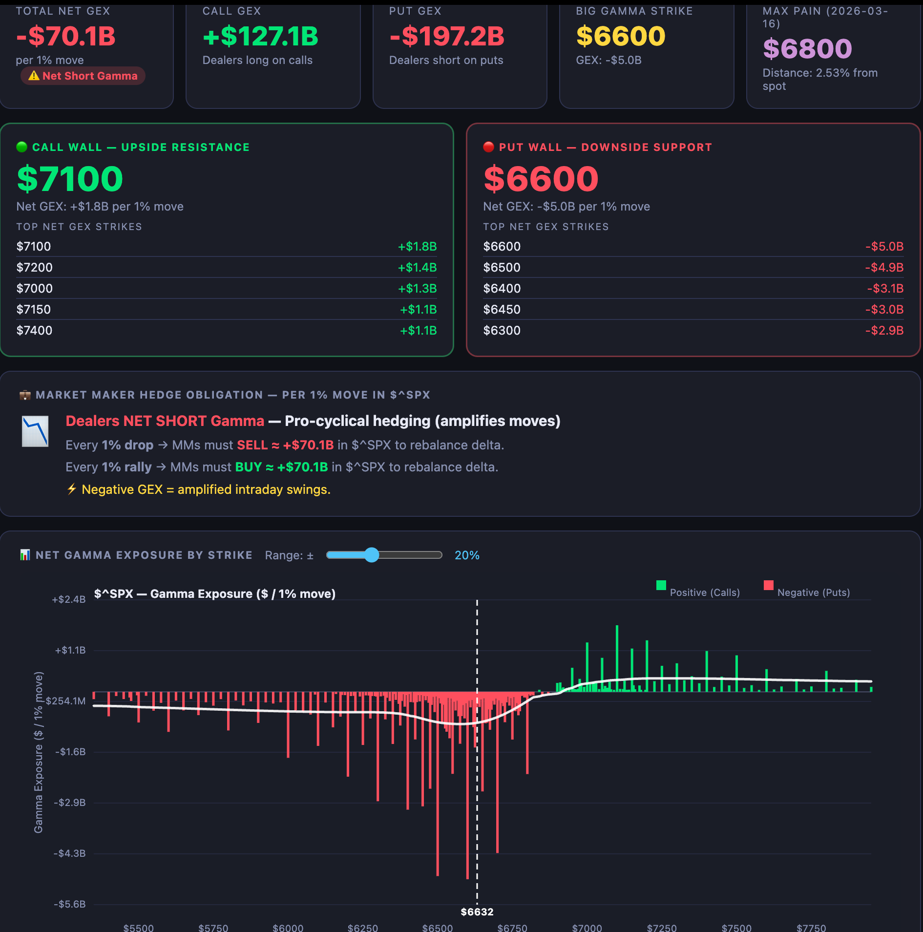Click the lightning bolt icon near Negative GEX
923x932 pixels.
click(72, 489)
